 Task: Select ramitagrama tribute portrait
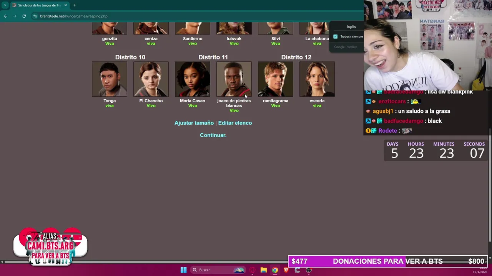(x=276, y=79)
